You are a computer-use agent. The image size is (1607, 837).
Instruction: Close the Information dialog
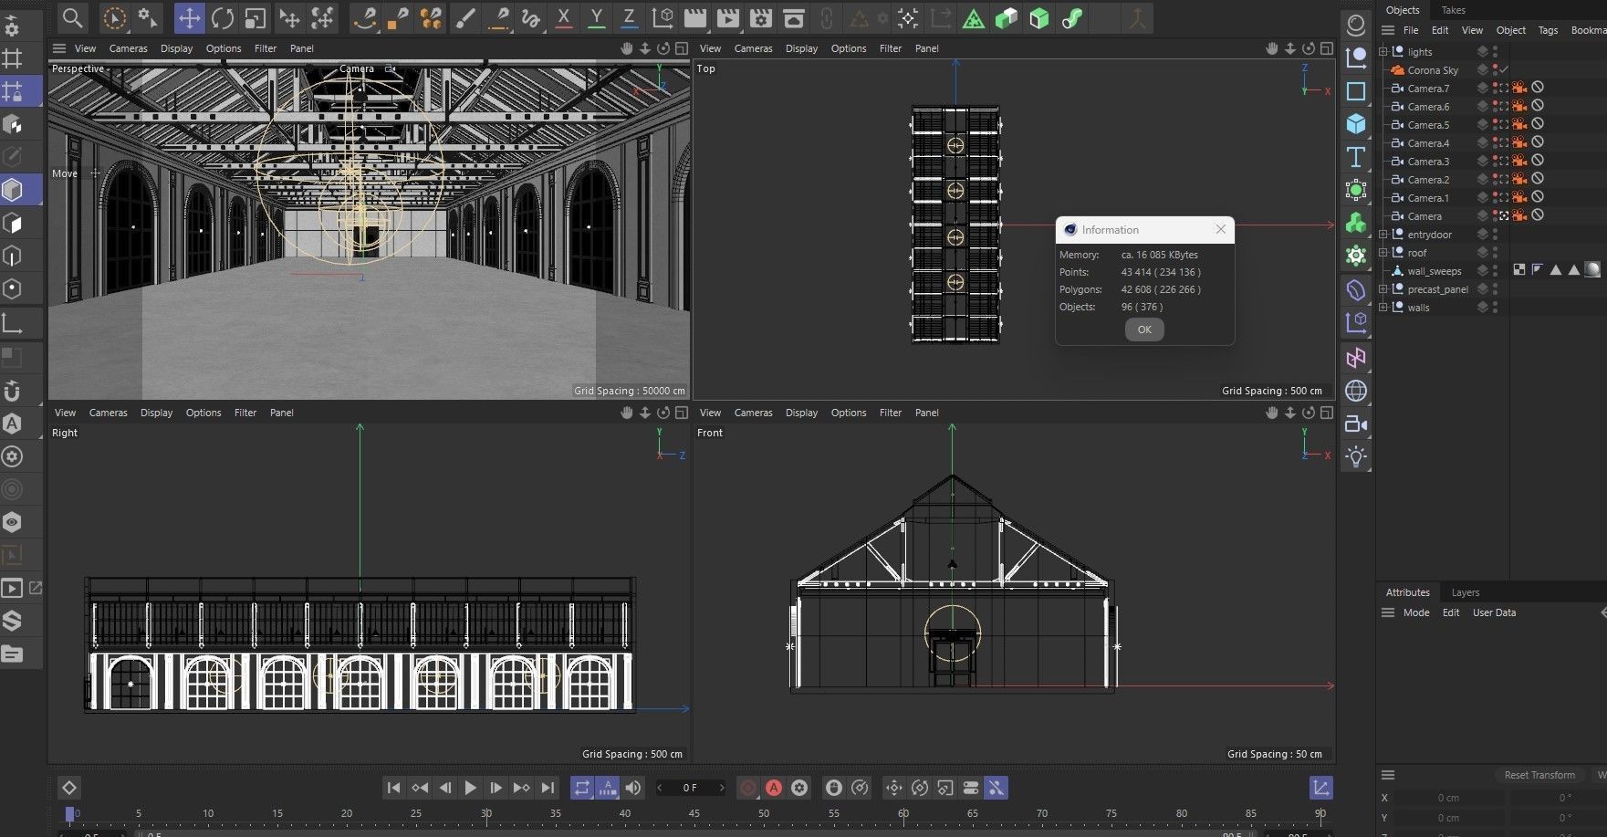pos(1221,229)
